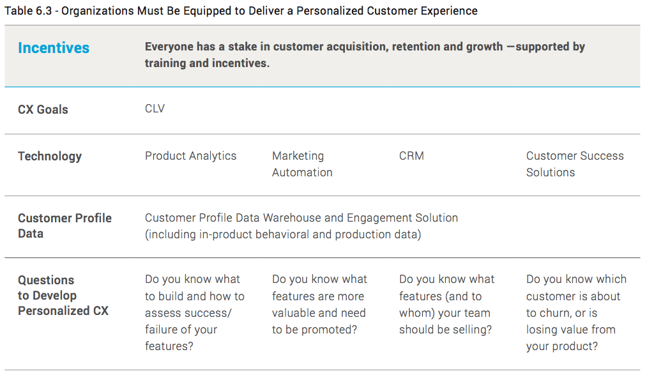This screenshot has width=647, height=375.
Task: Click the question about what team sells
Action: [x=446, y=304]
